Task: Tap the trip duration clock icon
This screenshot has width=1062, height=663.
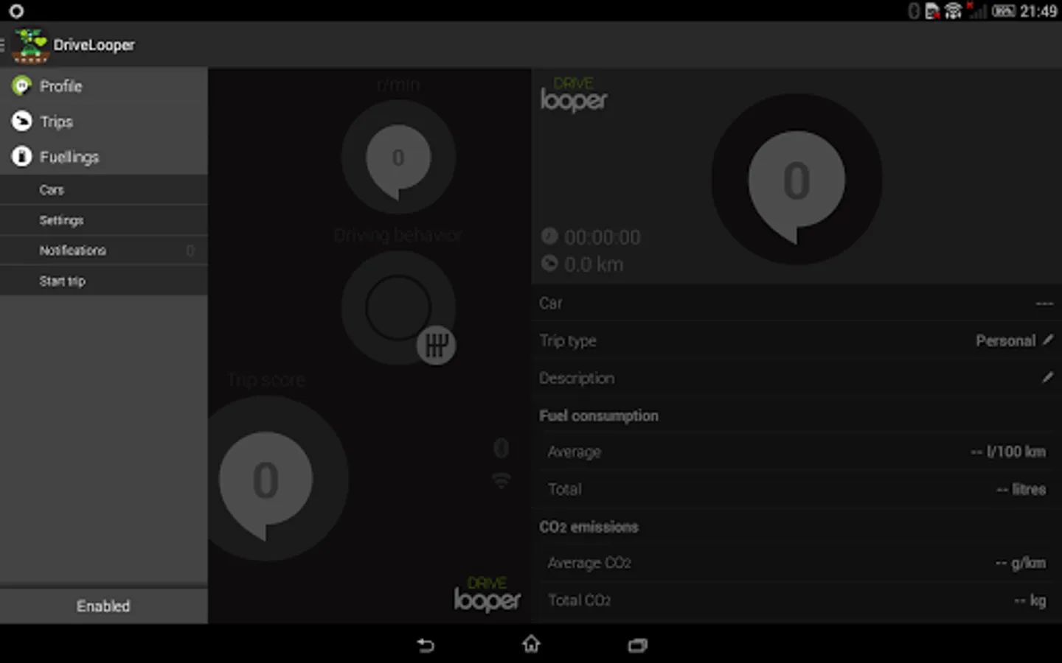Action: [549, 236]
